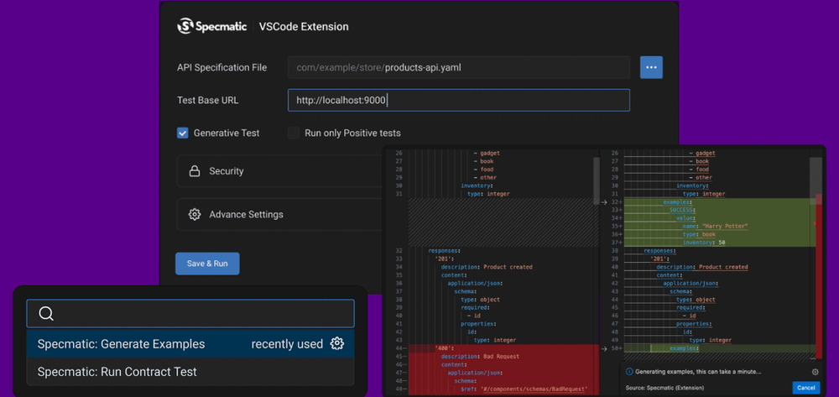Click the API Specification File path field

click(x=458, y=67)
